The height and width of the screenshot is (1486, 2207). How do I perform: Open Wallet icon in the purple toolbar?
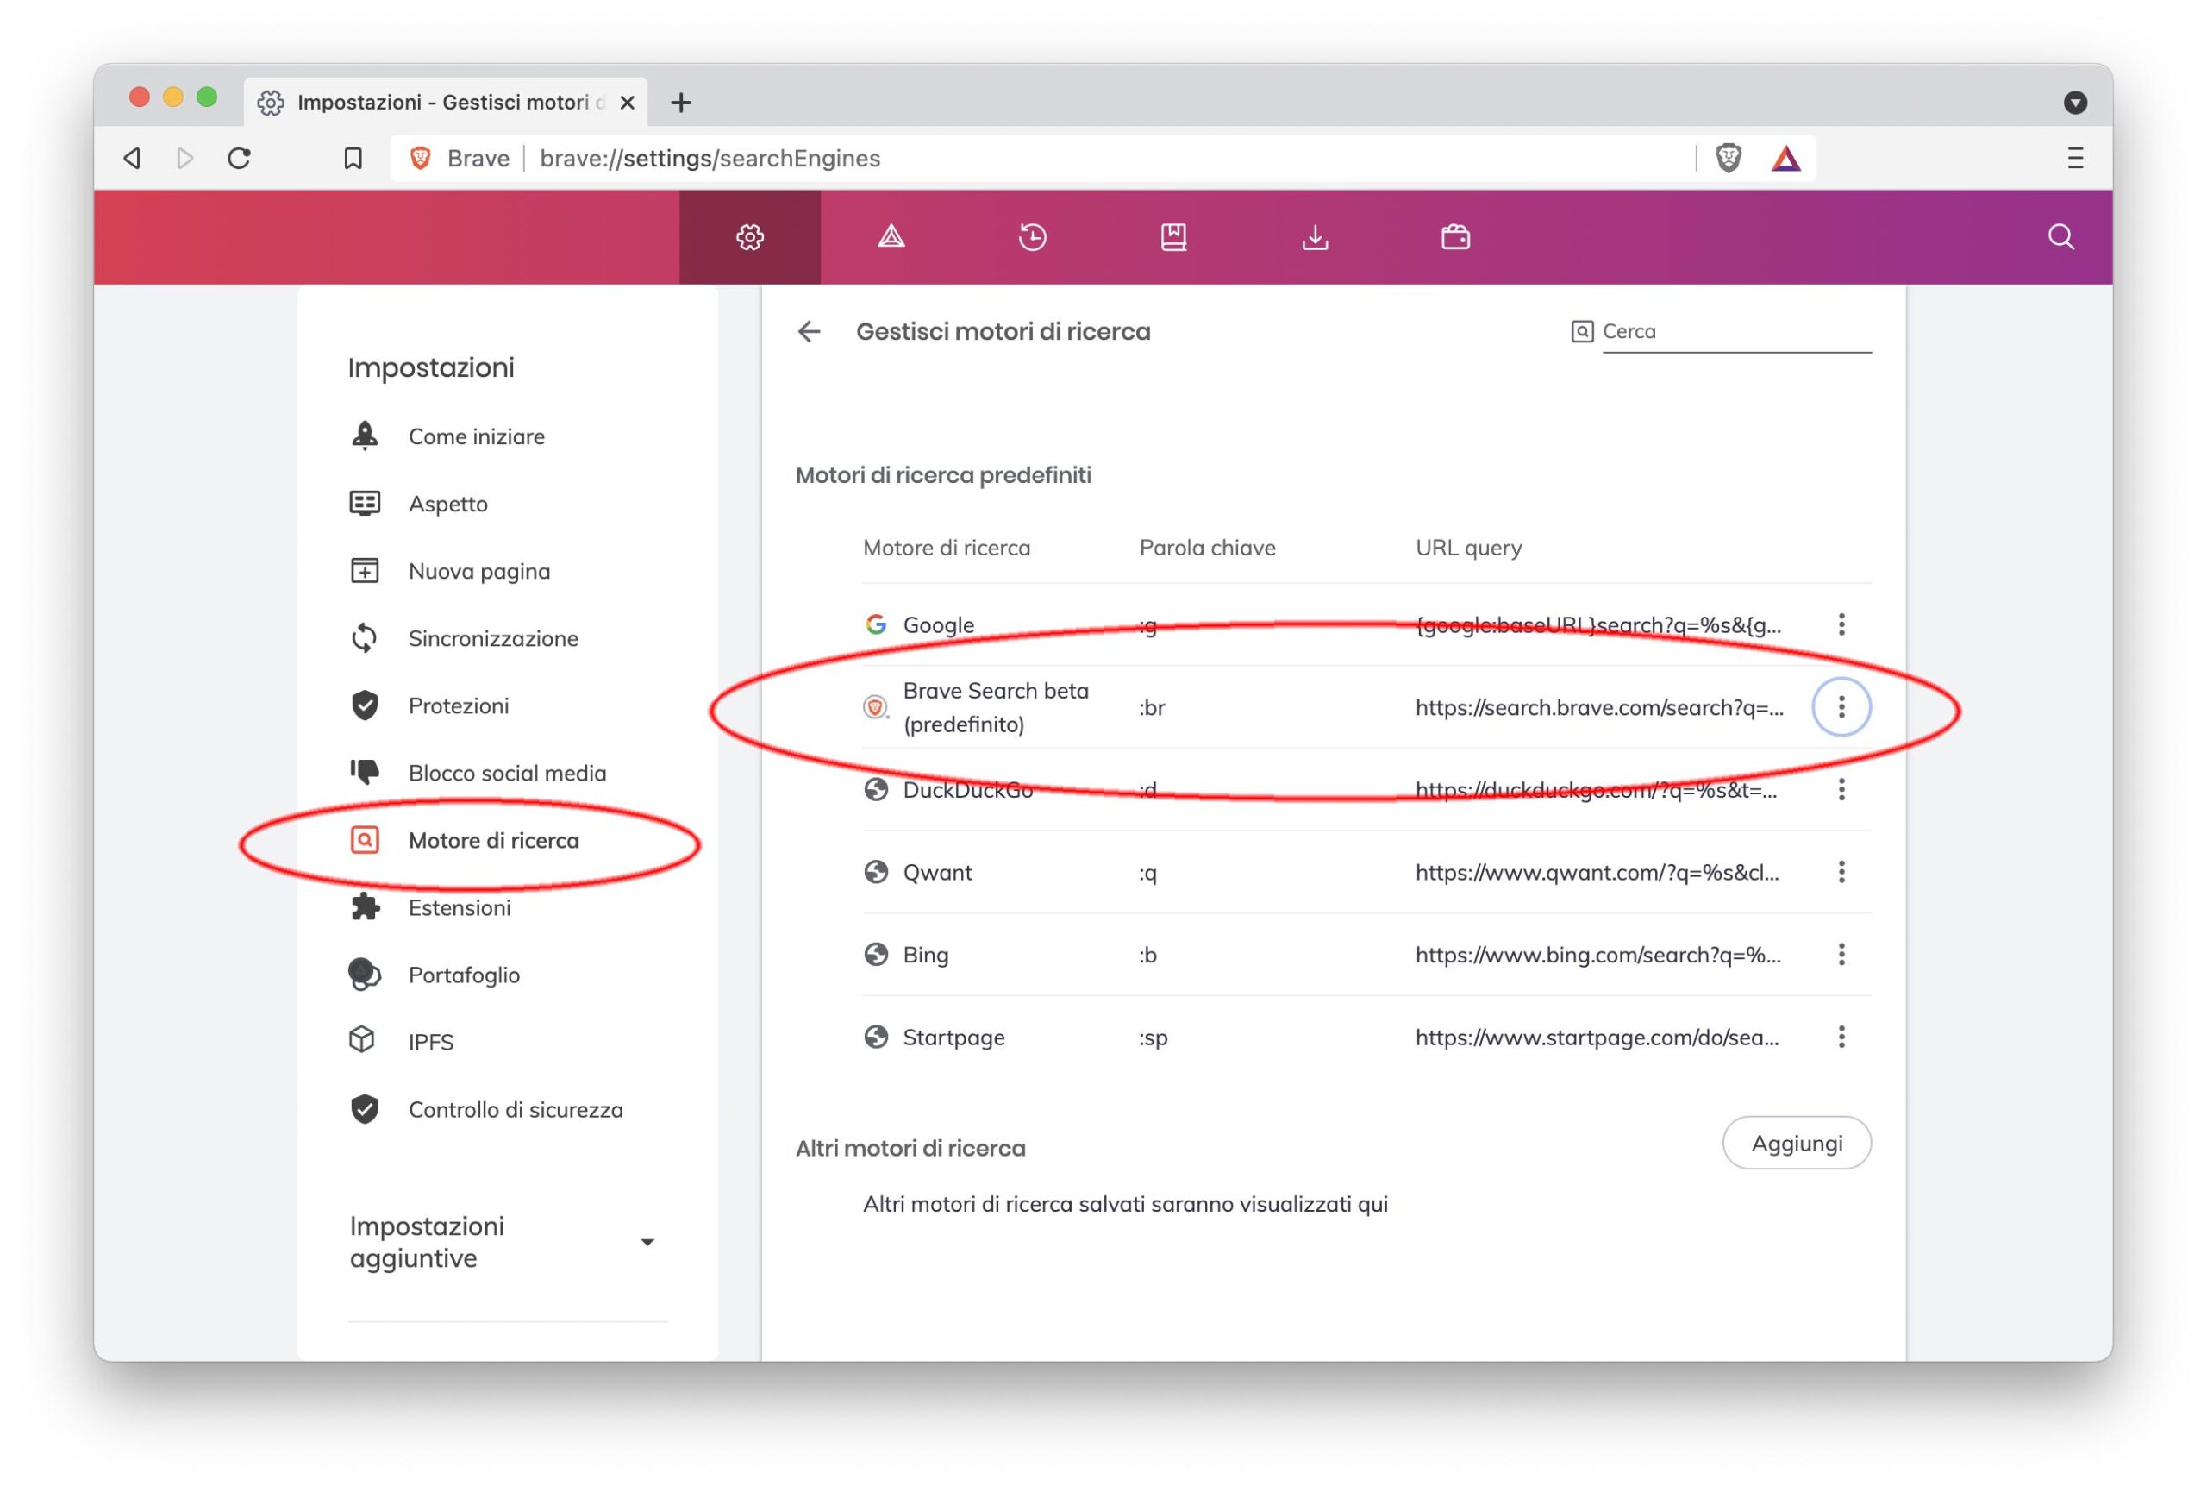click(1455, 237)
